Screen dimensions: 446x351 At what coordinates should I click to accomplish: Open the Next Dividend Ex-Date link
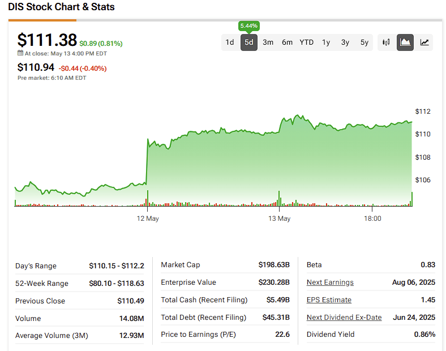[x=344, y=318]
